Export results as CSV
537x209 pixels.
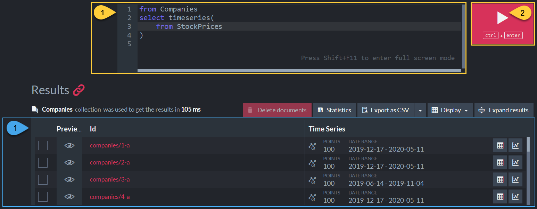point(386,110)
